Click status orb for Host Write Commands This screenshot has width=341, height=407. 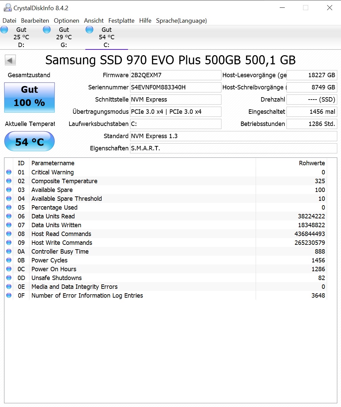tap(9, 243)
